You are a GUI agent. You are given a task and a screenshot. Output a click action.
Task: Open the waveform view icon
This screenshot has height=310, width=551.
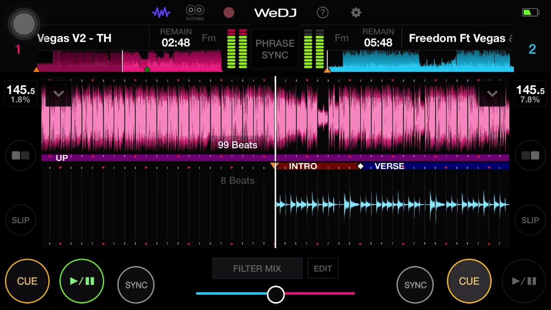[161, 12]
